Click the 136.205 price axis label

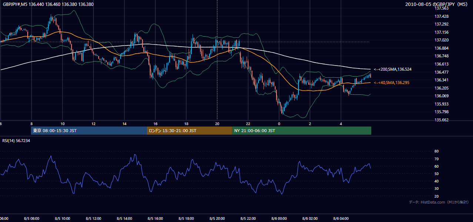click(441, 88)
